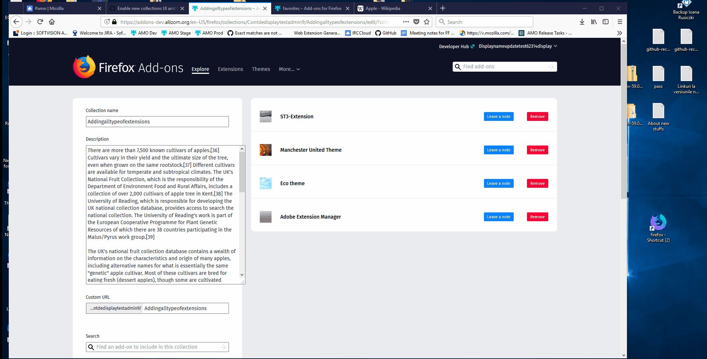Open the Explore navigation link
The image size is (707, 359).
pos(200,69)
